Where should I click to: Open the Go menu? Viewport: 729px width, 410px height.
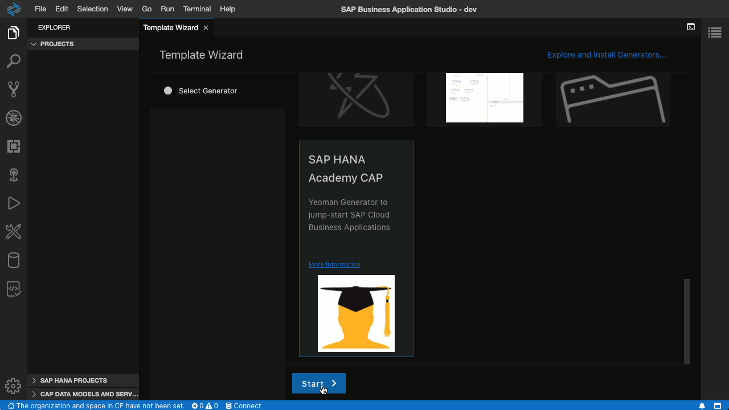point(147,9)
